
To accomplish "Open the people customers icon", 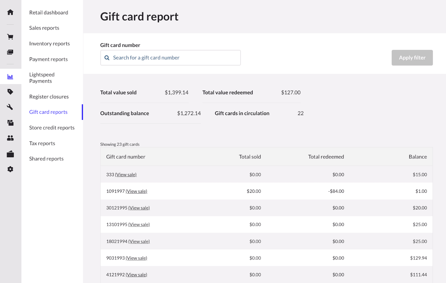I will click(x=10, y=138).
